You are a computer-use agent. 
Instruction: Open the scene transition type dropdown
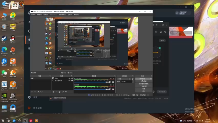pyautogui.click(x=124, y=79)
